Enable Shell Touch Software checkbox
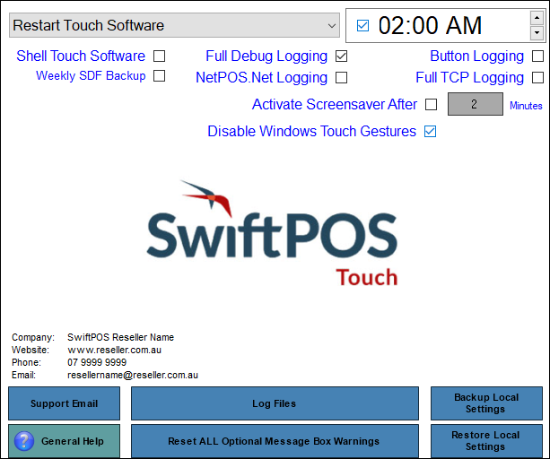Image resolution: width=550 pixels, height=459 pixels. (159, 56)
